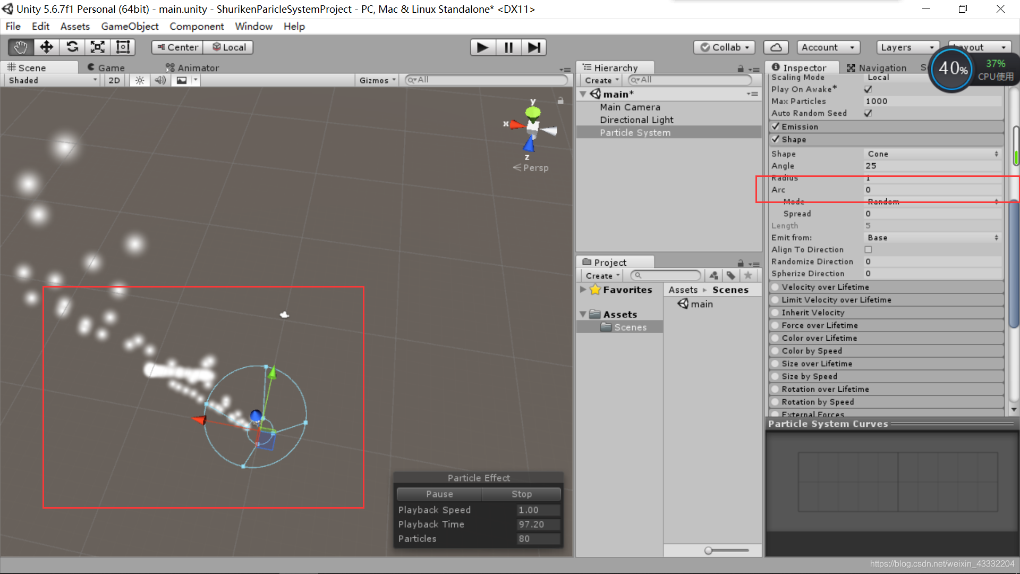Toggle scene lighting sun icon
1020x574 pixels.
tap(139, 80)
